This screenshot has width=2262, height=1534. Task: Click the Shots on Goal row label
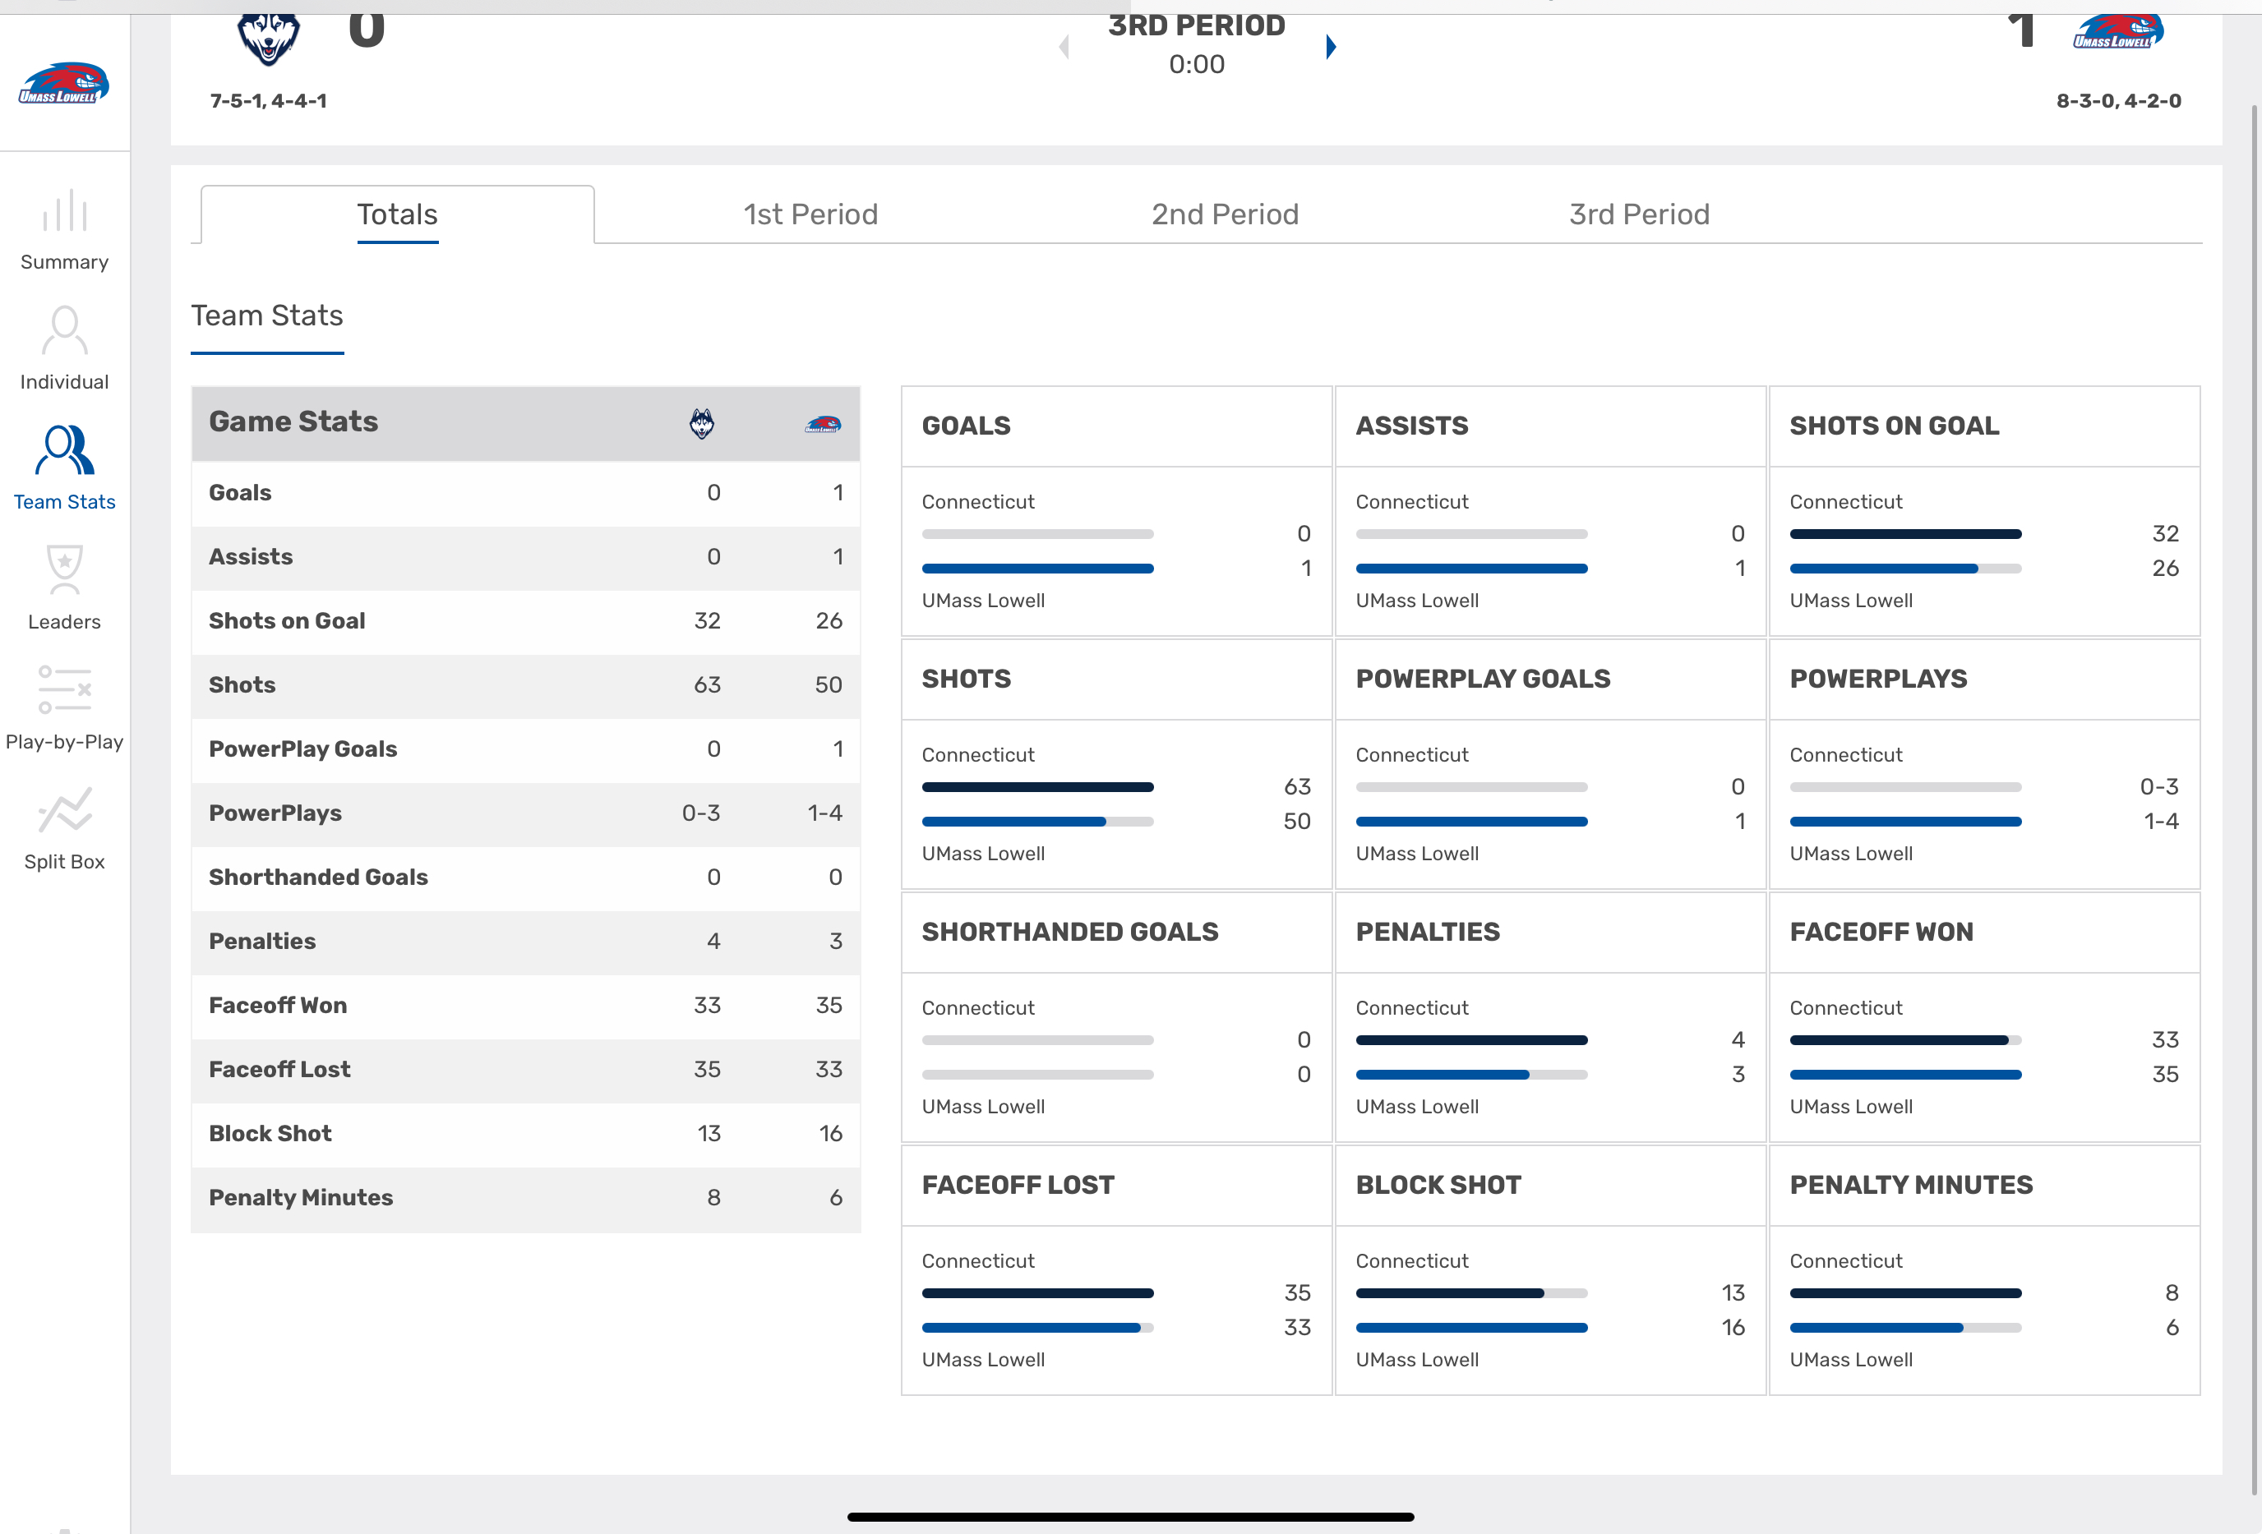click(x=287, y=622)
